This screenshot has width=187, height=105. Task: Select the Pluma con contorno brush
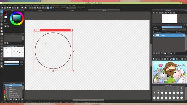pos(13,95)
